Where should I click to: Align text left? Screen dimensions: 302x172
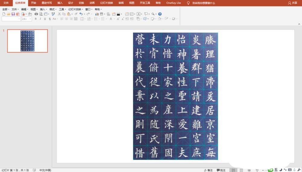62,19
